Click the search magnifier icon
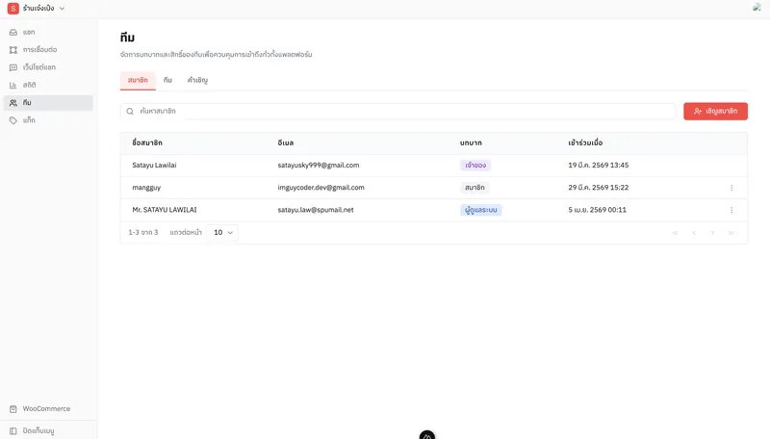Viewport: 770px width, 439px height. (130, 112)
